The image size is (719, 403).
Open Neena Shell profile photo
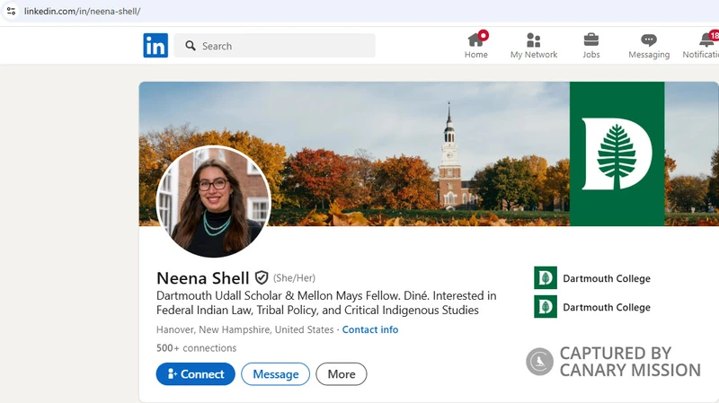click(214, 201)
